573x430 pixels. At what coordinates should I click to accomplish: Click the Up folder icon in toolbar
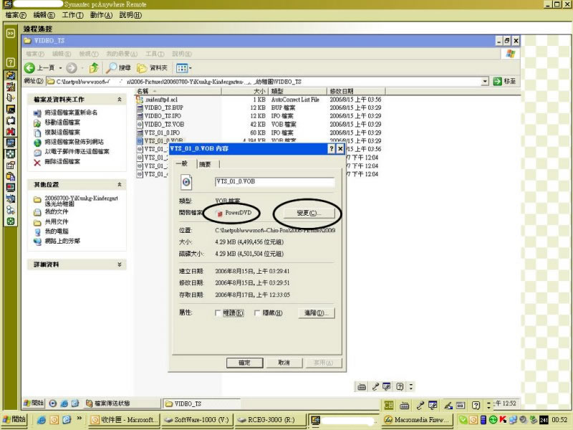coord(94,67)
